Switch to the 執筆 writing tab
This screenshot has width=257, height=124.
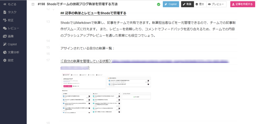(x=188, y=4)
